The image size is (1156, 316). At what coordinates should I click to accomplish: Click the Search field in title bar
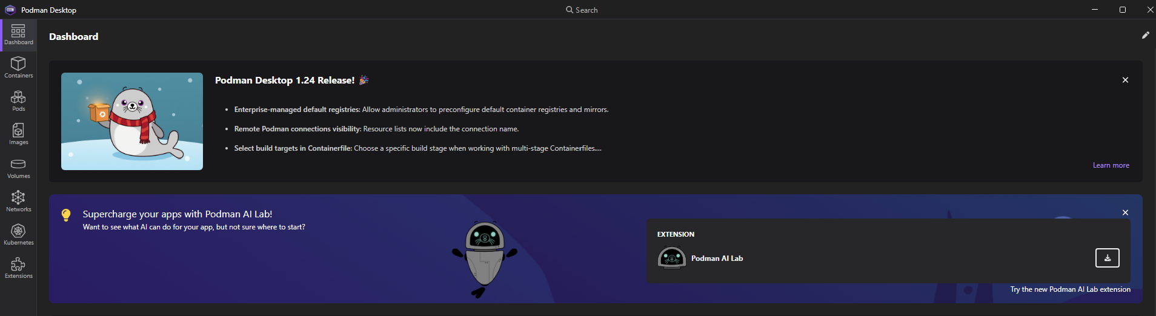point(582,10)
